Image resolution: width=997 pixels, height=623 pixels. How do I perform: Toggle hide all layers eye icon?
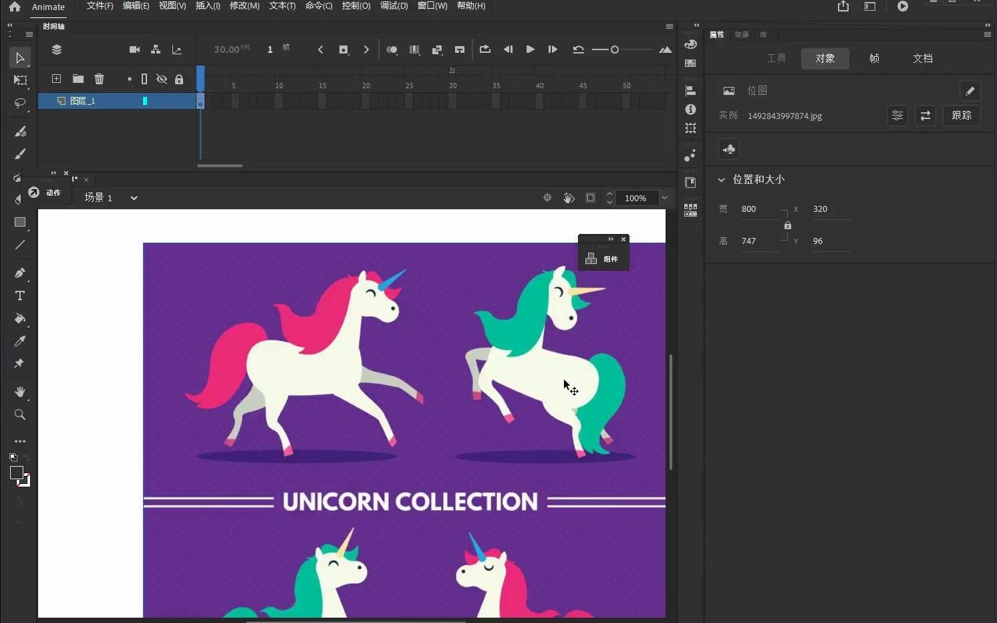pos(162,79)
